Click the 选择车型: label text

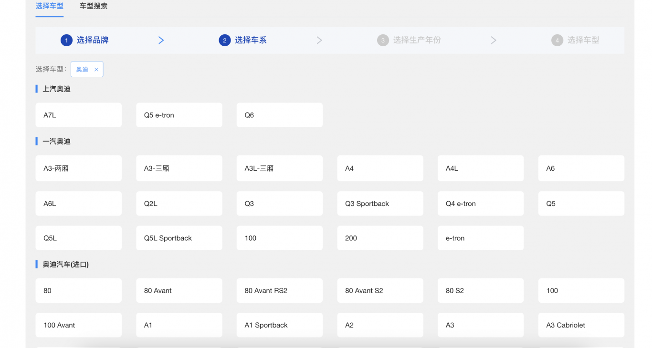51,70
